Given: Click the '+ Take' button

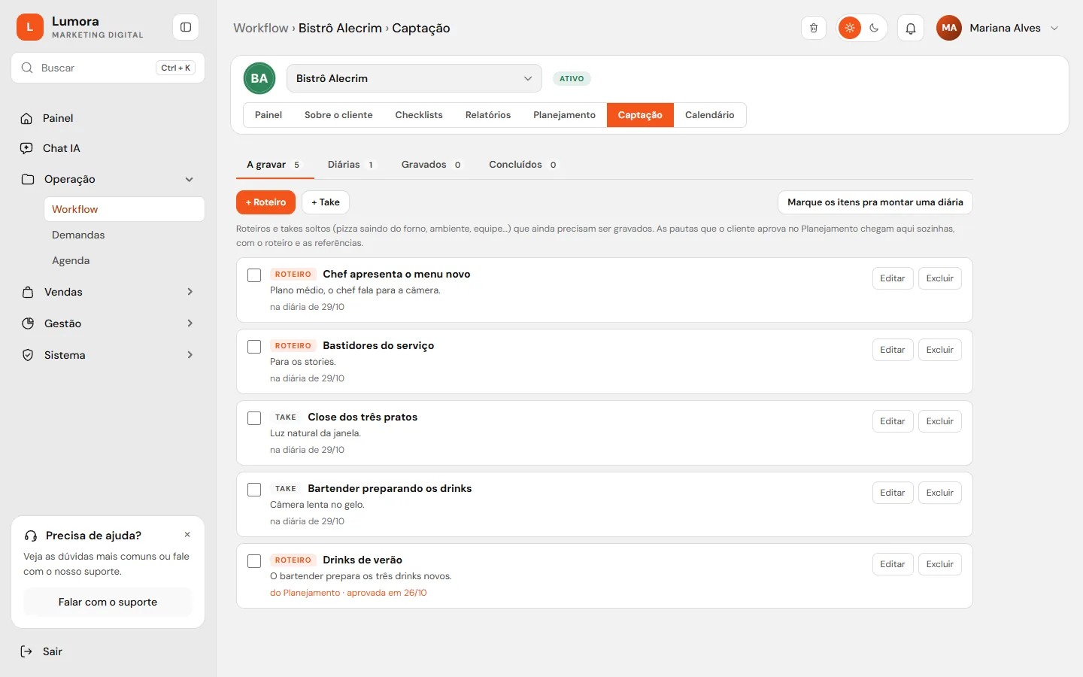Looking at the screenshot, I should [x=326, y=202].
